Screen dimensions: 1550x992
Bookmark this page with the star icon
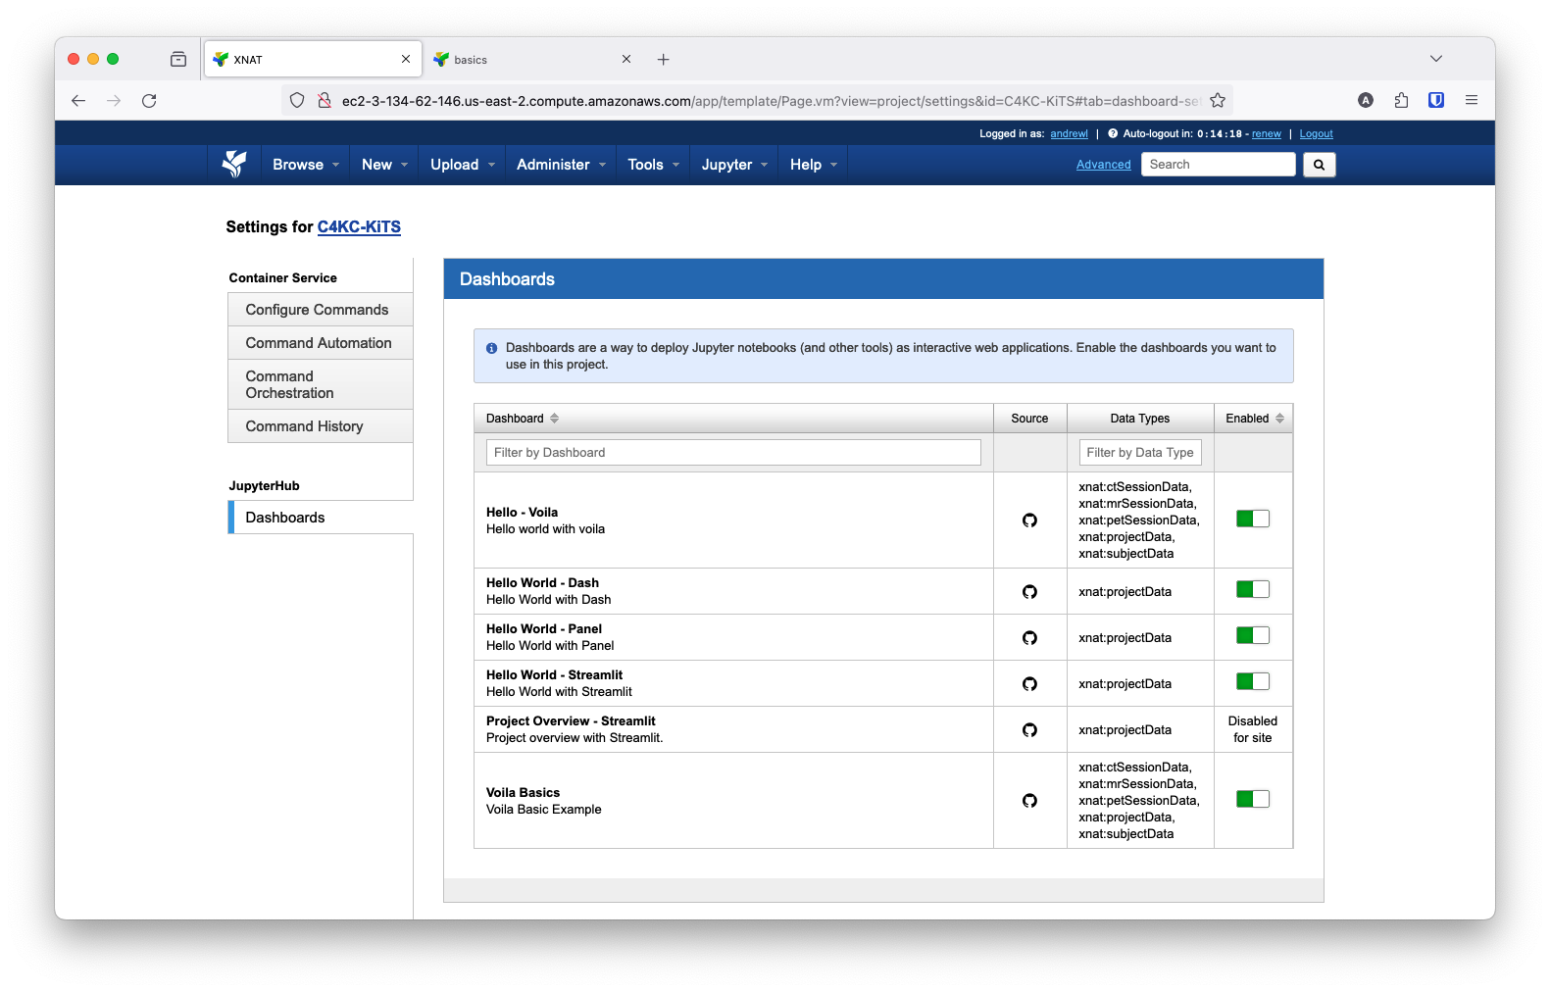tap(1218, 101)
